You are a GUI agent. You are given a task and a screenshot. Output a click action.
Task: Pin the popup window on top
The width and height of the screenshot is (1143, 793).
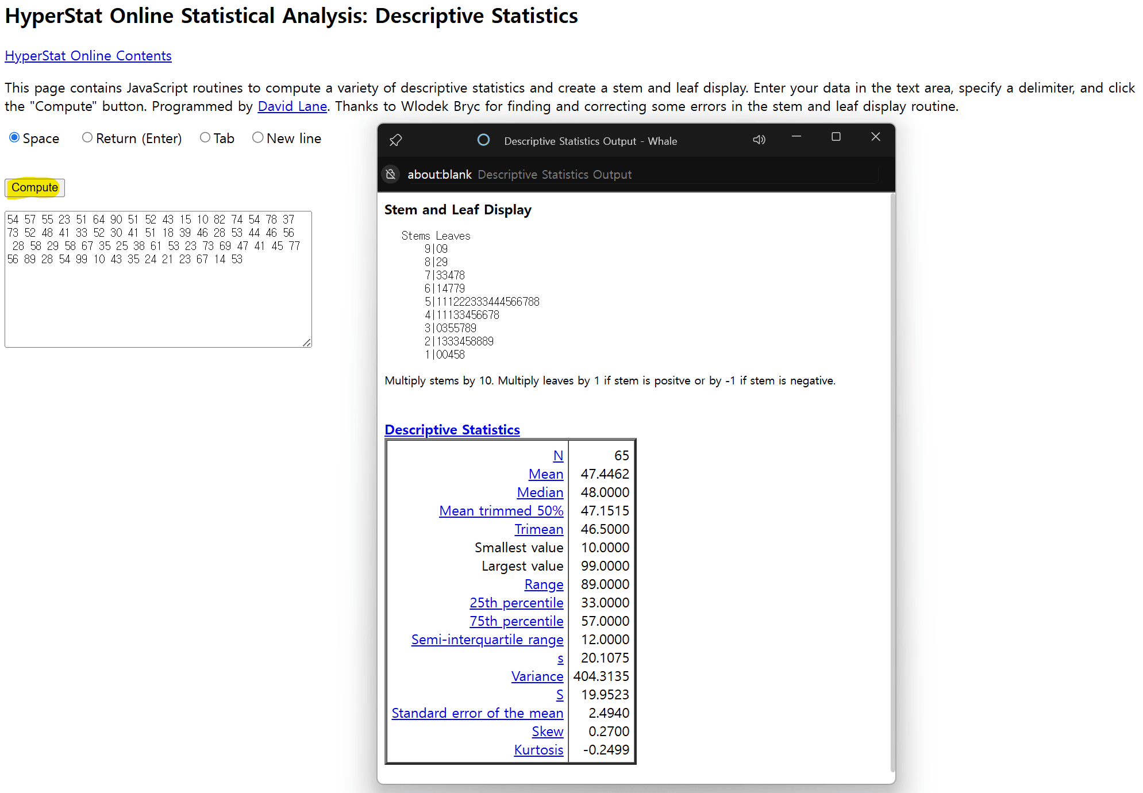(395, 140)
